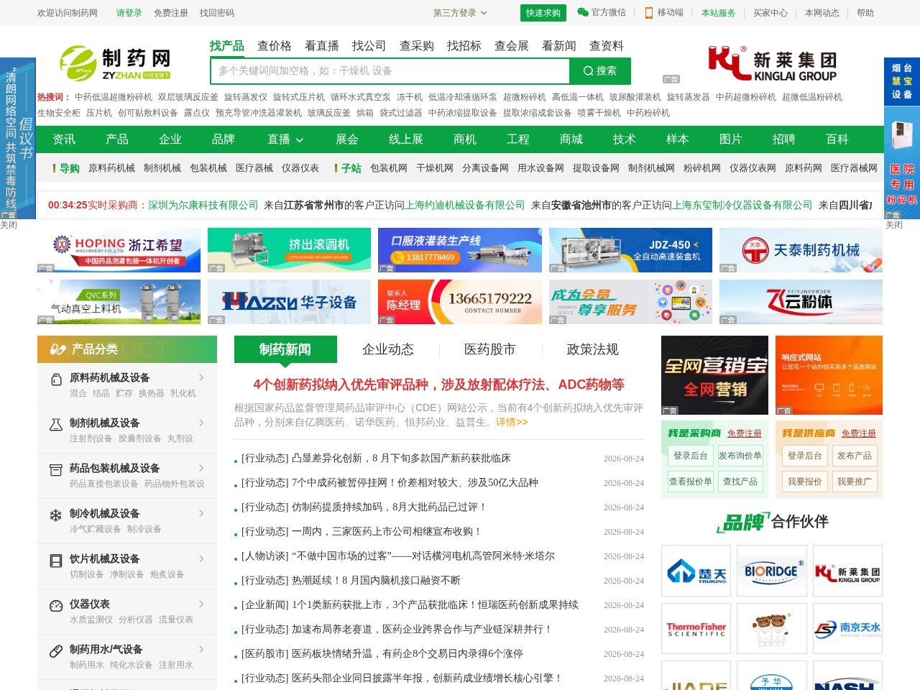
Task: Click 干燥机网 sub-site link
Action: [435, 168]
